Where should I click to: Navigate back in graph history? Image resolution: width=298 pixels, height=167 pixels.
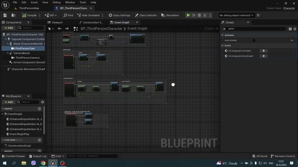click(x=60, y=29)
